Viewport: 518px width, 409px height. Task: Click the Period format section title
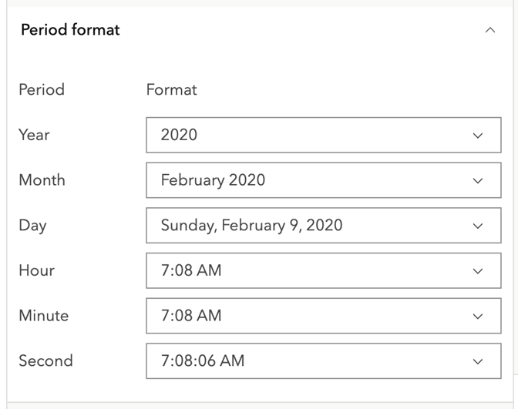(70, 30)
